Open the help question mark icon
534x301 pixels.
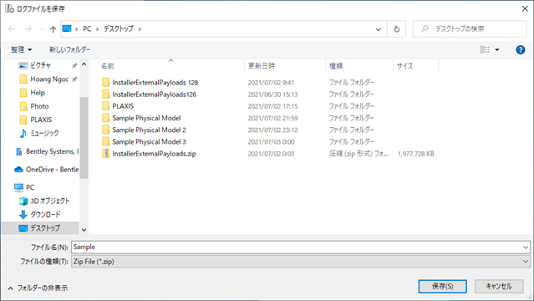(x=521, y=50)
